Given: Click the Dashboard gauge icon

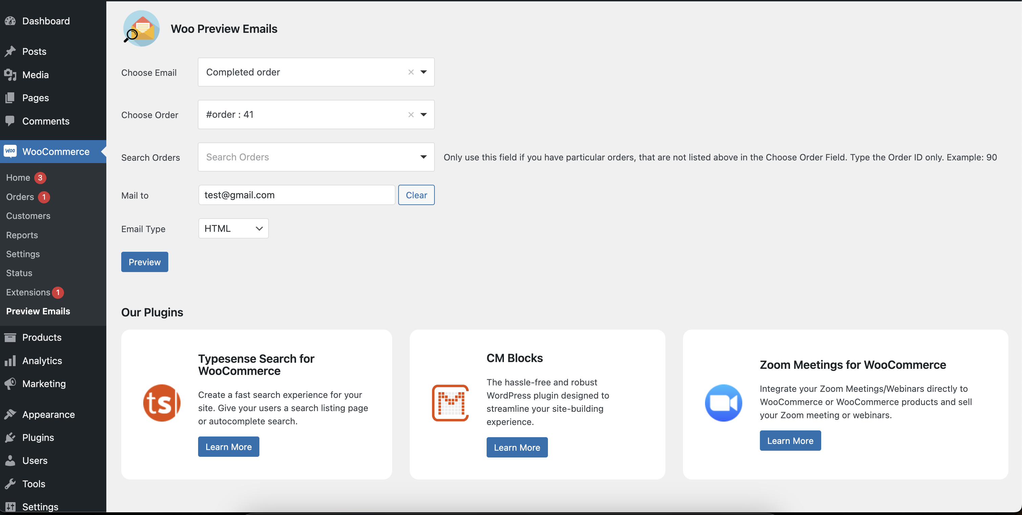Looking at the screenshot, I should pyautogui.click(x=10, y=21).
